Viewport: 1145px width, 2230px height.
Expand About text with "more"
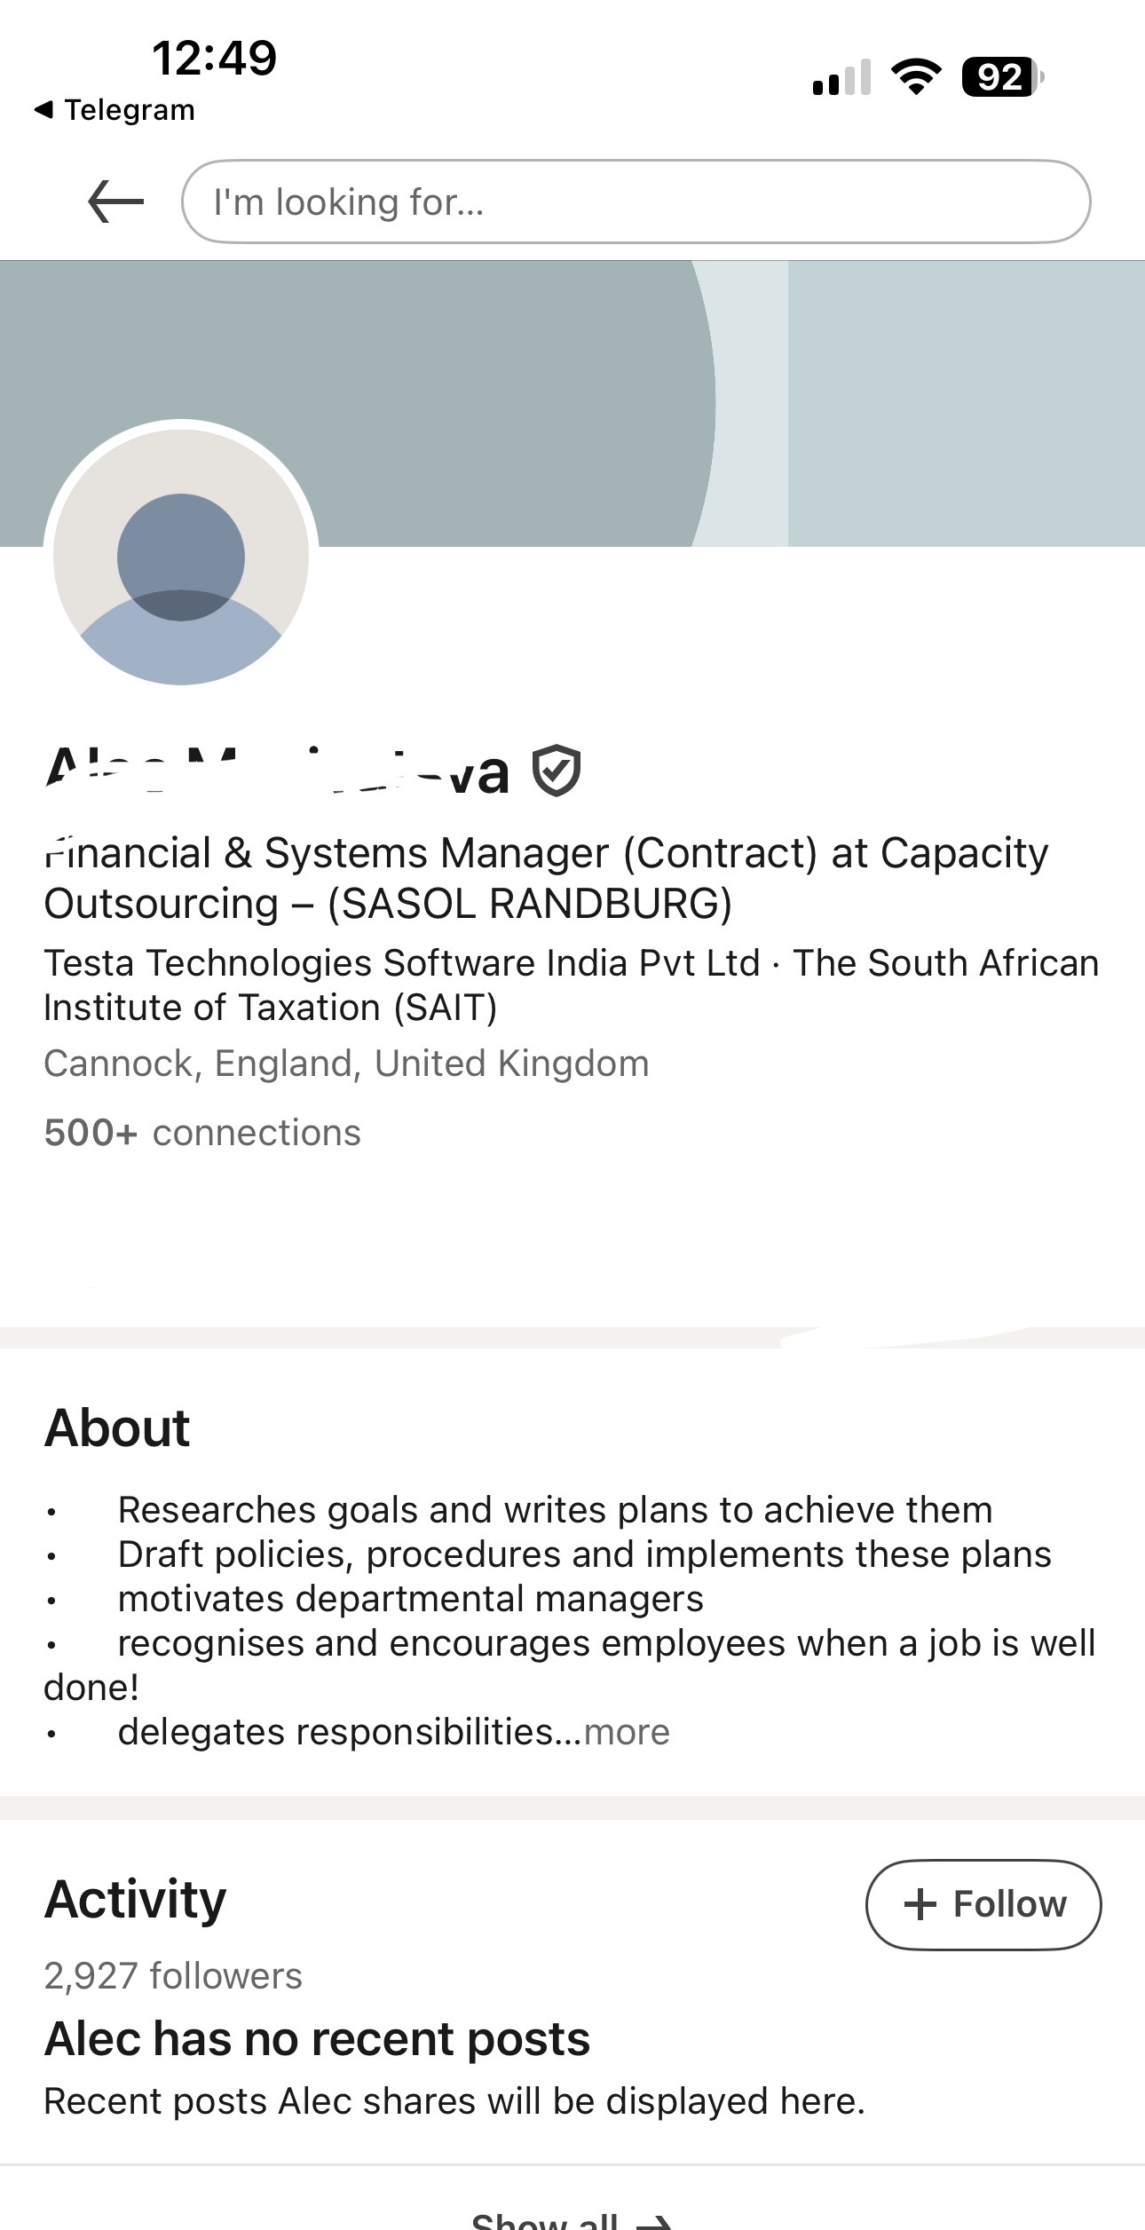click(x=627, y=1732)
